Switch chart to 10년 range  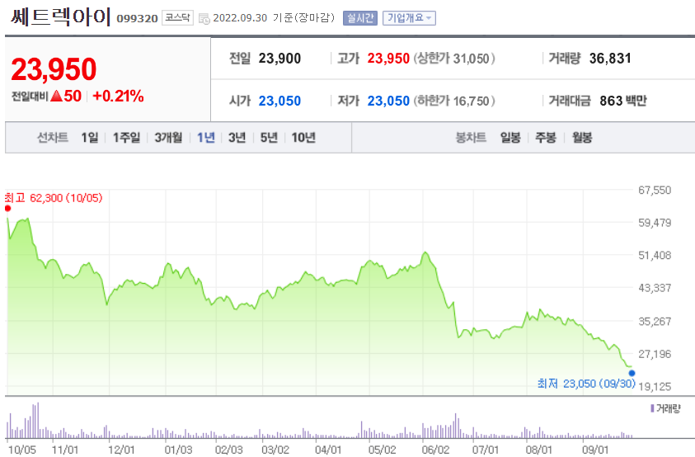pos(303,138)
